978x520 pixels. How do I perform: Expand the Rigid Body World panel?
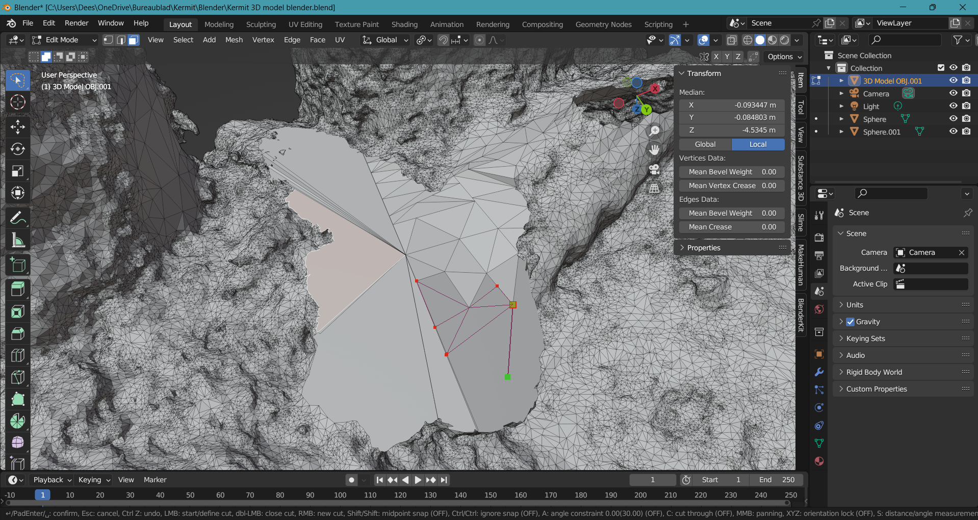(874, 372)
